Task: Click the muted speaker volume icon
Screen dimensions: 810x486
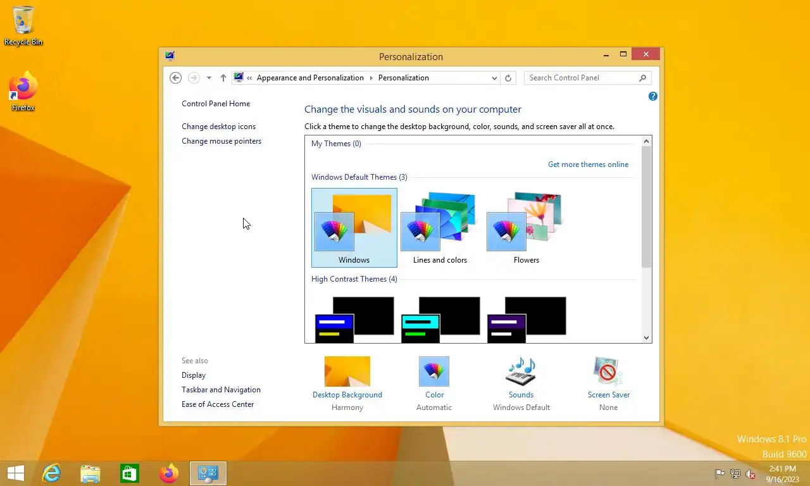Action: click(x=751, y=473)
